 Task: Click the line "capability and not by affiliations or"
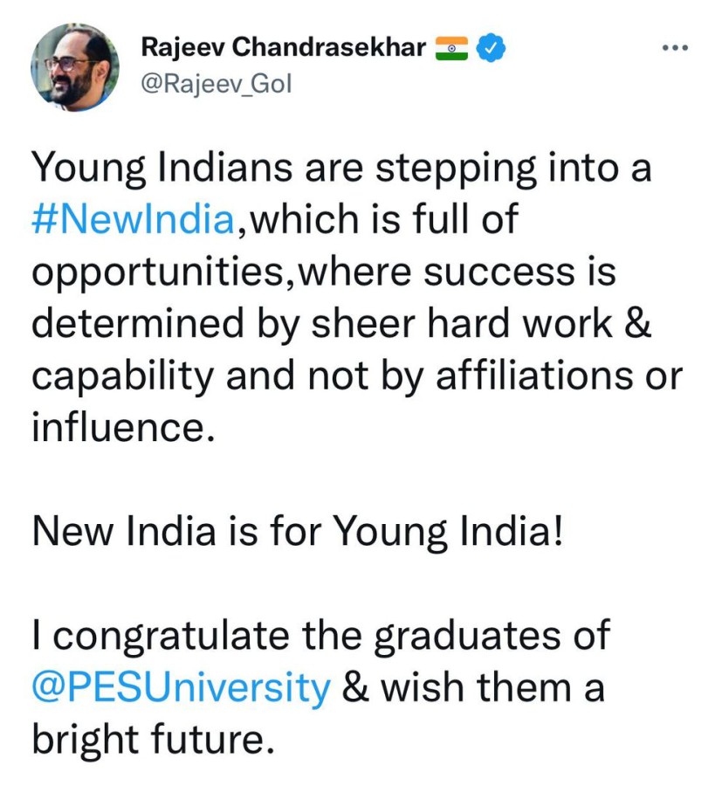[355, 376]
